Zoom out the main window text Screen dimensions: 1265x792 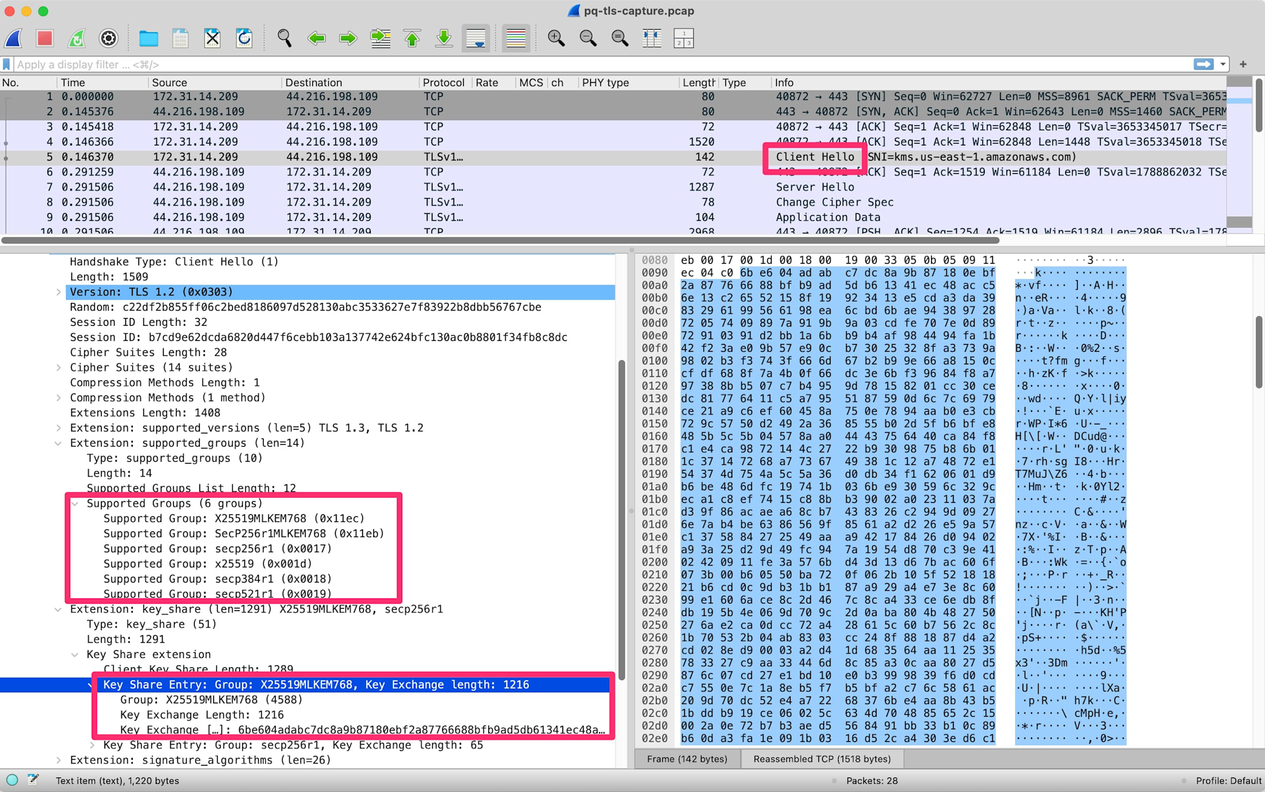(x=588, y=39)
